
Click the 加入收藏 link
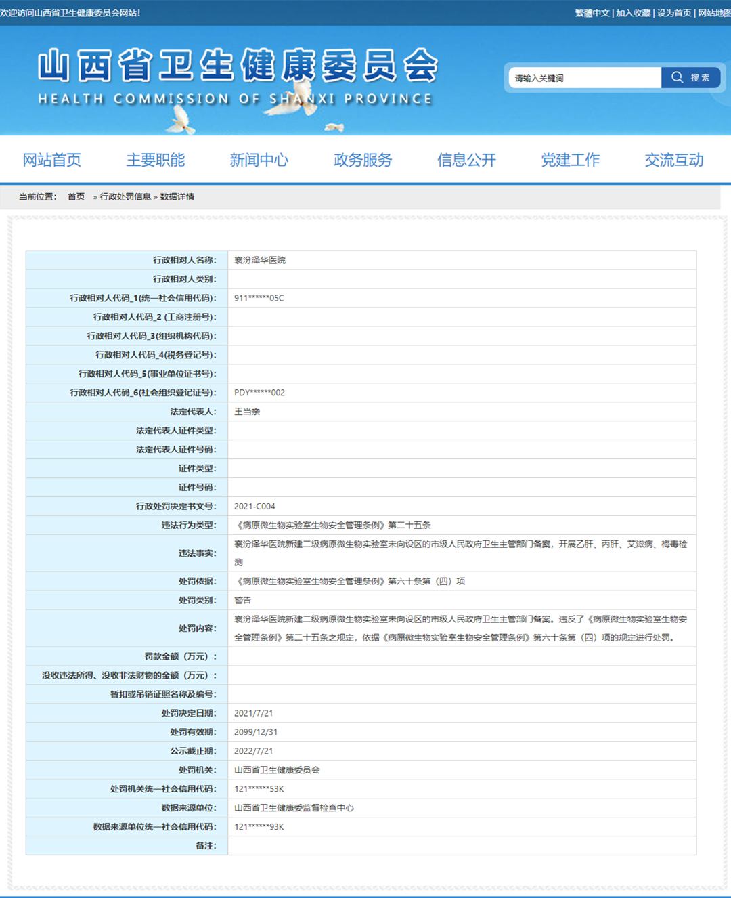(x=633, y=13)
